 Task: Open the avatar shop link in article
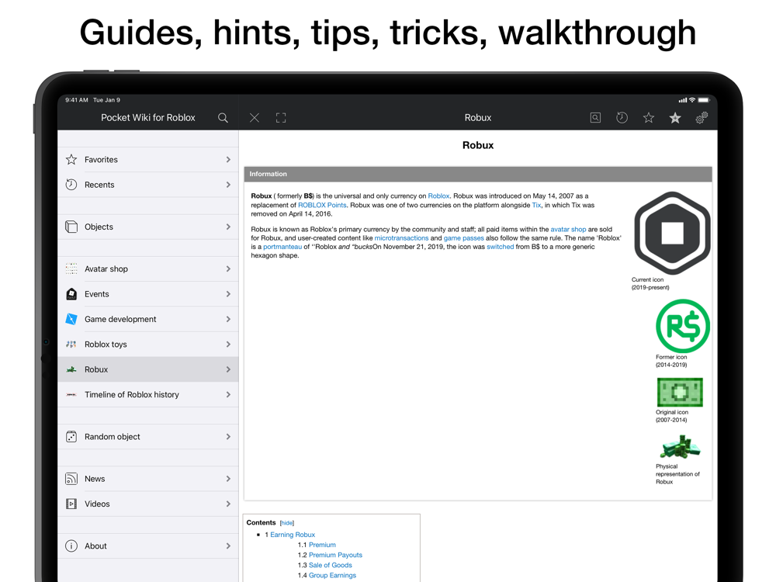tap(568, 229)
